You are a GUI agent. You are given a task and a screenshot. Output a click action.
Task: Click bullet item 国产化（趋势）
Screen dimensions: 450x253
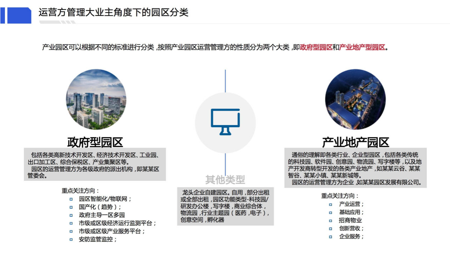[100, 207]
